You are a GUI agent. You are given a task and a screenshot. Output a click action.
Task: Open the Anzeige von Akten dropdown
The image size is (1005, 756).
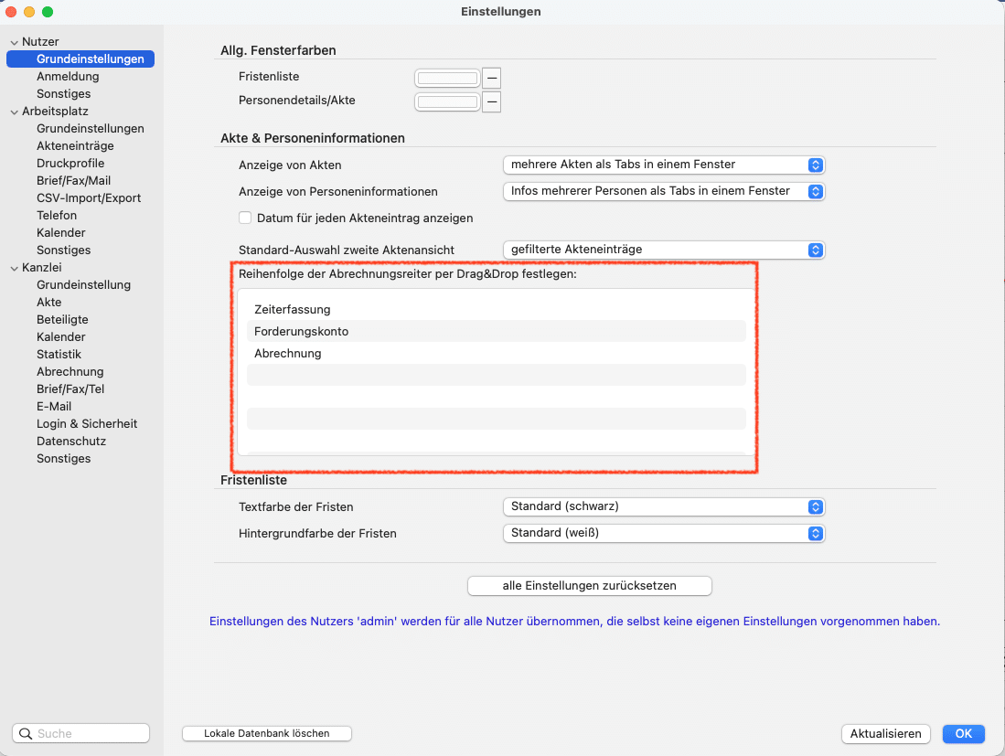click(x=664, y=165)
